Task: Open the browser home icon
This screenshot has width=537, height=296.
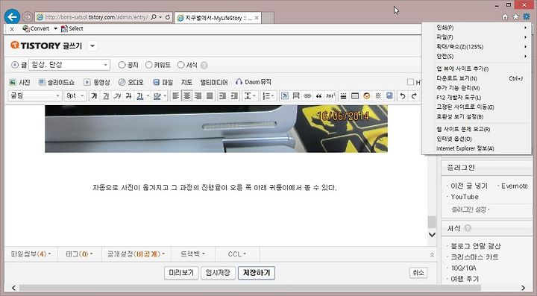Action: pyautogui.click(x=505, y=16)
